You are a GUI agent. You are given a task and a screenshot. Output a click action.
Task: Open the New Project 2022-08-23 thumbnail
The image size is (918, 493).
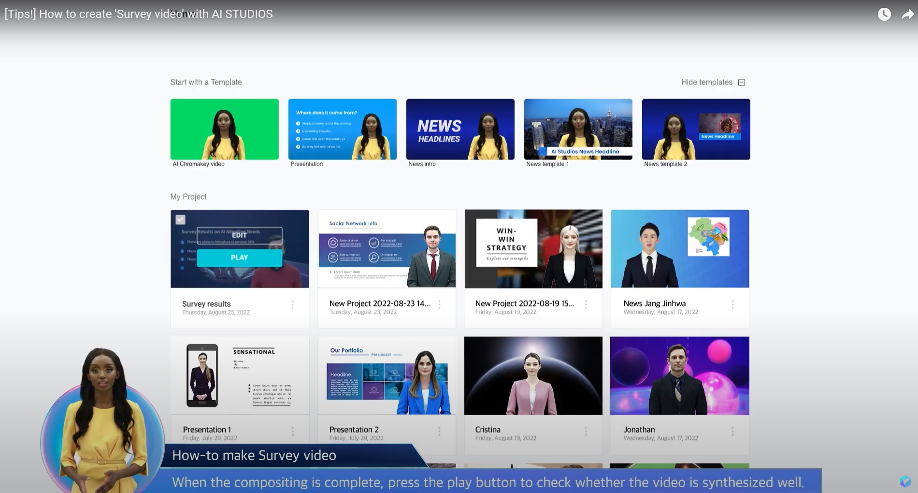click(387, 249)
